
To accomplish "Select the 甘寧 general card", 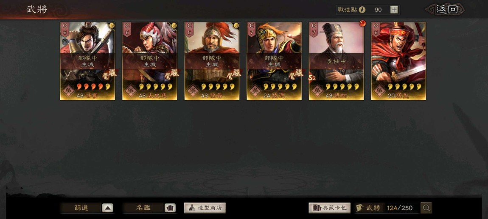I will coord(87,61).
